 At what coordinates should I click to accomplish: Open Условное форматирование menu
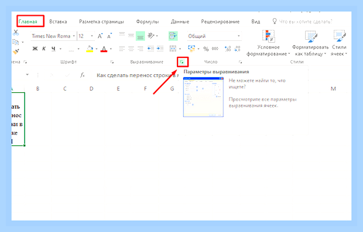pos(268,43)
